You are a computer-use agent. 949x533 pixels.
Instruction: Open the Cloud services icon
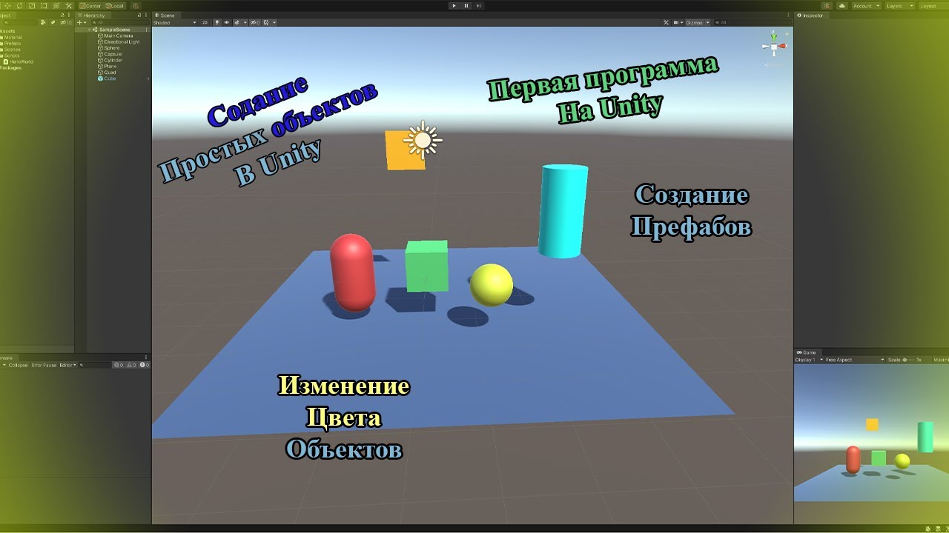coord(842,6)
